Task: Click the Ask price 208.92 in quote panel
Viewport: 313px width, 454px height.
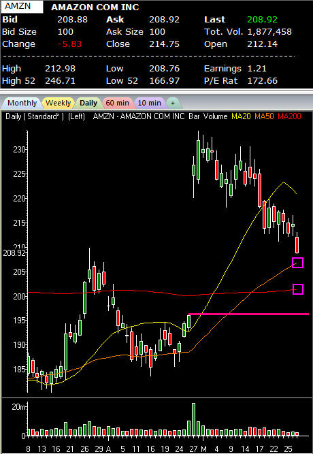Action: pyautogui.click(x=164, y=20)
